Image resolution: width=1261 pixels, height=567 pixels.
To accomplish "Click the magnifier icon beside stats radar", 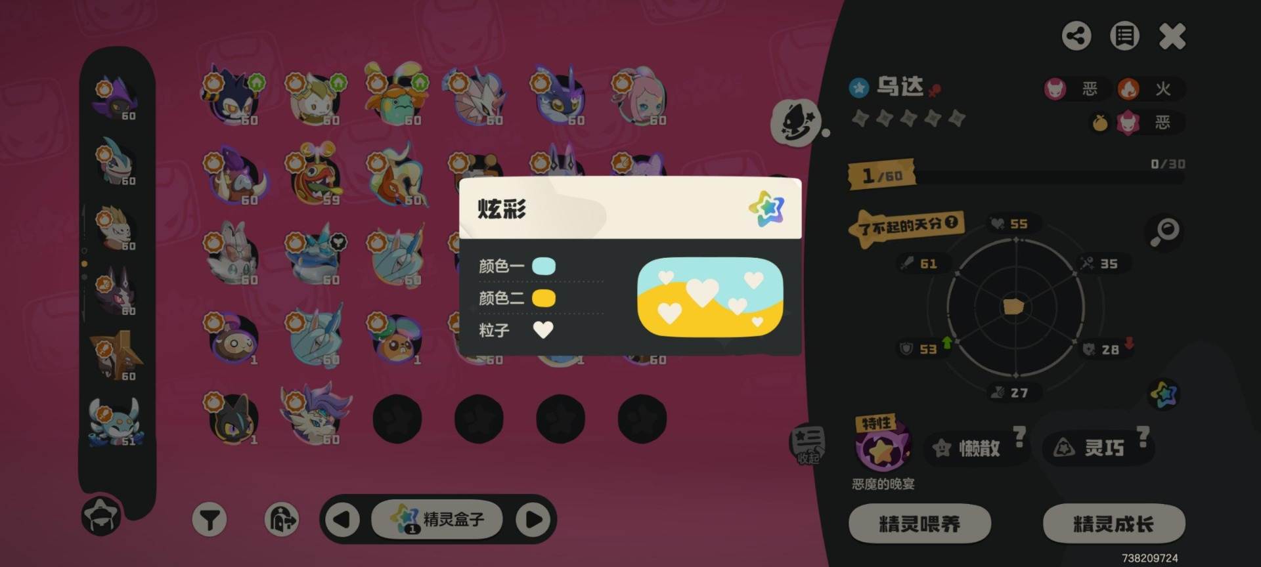I will [x=1166, y=232].
